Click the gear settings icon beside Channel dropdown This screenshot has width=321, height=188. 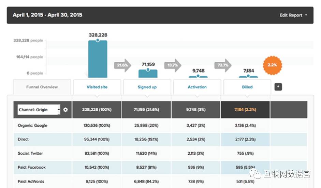tap(66, 110)
